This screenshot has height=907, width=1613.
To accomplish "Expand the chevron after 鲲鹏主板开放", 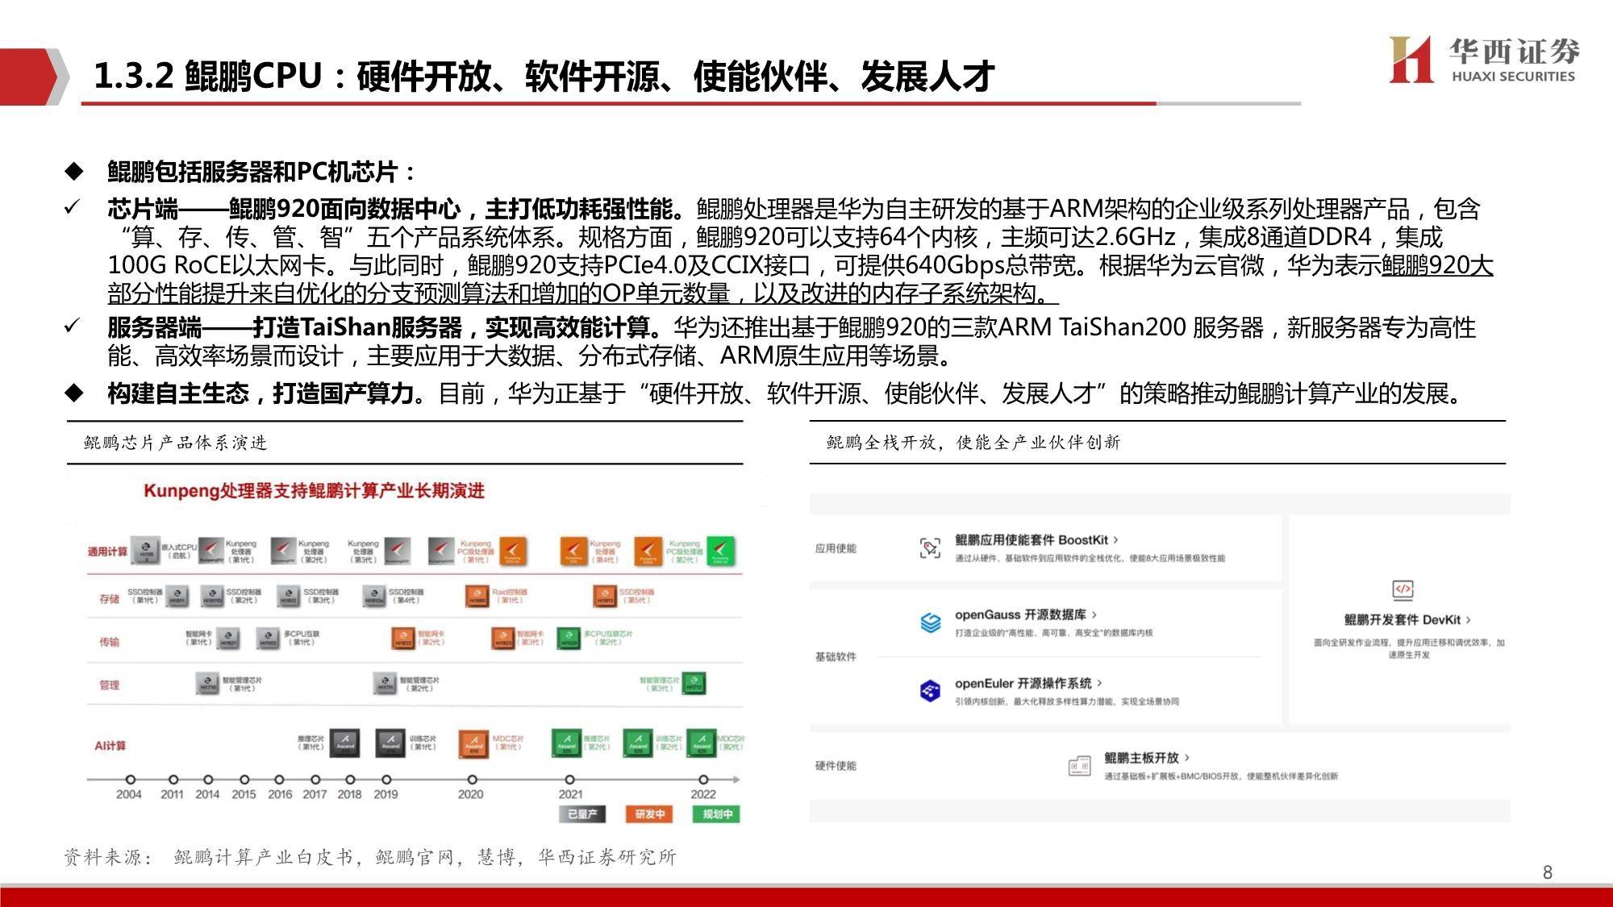I will click(x=1186, y=758).
